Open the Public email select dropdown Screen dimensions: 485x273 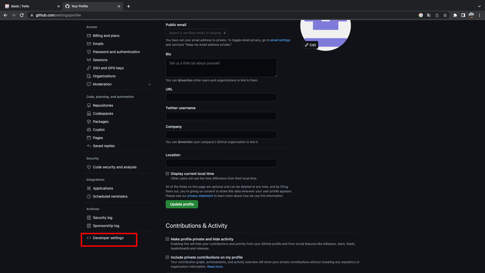click(x=197, y=33)
